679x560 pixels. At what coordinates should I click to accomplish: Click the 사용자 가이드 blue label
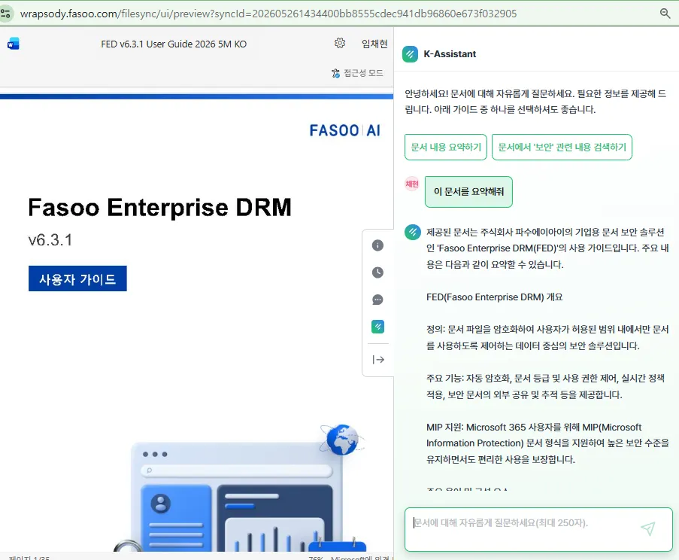click(77, 278)
